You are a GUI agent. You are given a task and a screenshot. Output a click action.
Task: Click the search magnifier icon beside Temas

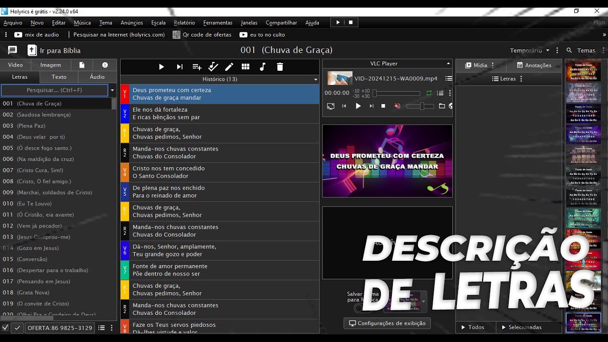coord(569,50)
